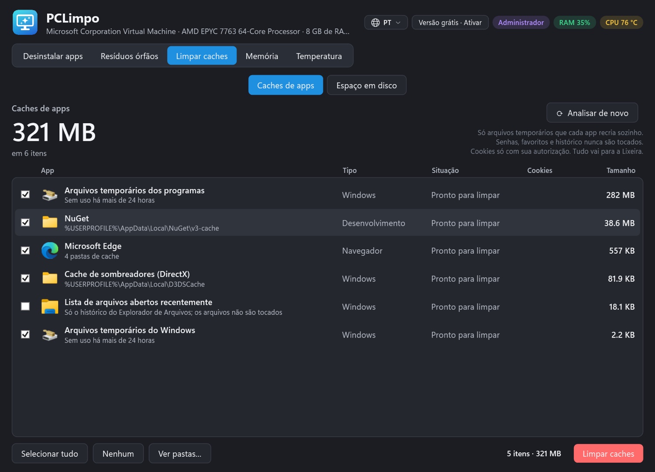Go to the Memória tab
Screen dimensions: 655x472
click(262, 56)
